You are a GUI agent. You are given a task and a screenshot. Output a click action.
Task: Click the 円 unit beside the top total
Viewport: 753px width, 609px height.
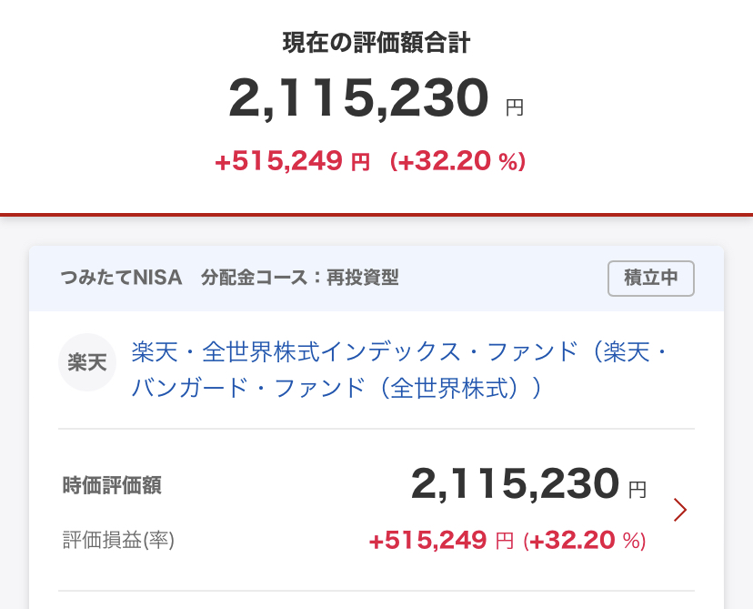(515, 107)
